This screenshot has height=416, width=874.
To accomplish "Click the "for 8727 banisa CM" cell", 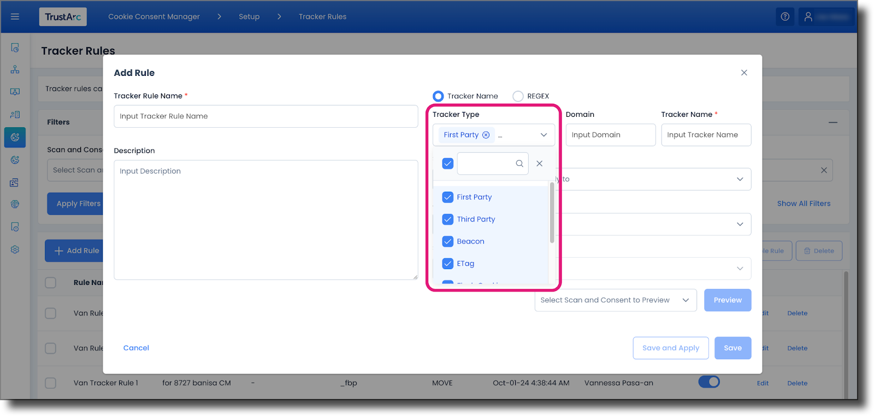I will click(x=197, y=383).
